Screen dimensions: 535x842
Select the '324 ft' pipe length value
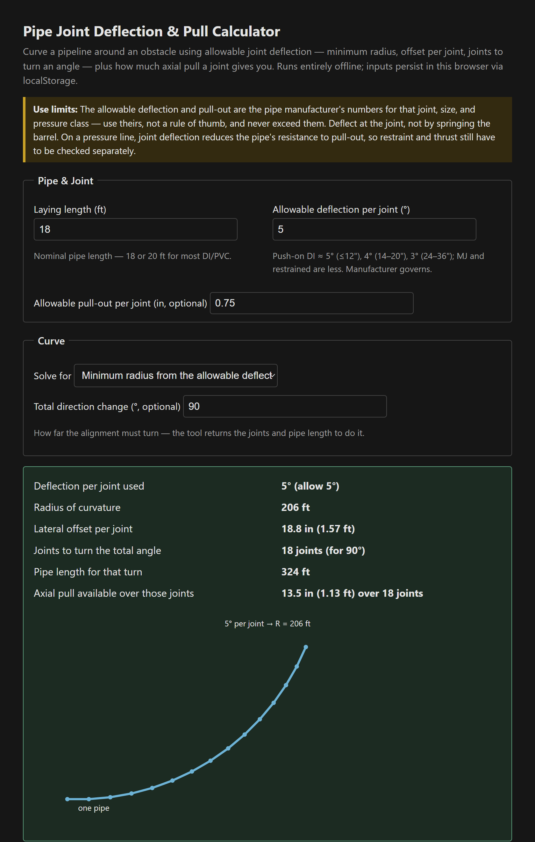(x=296, y=572)
